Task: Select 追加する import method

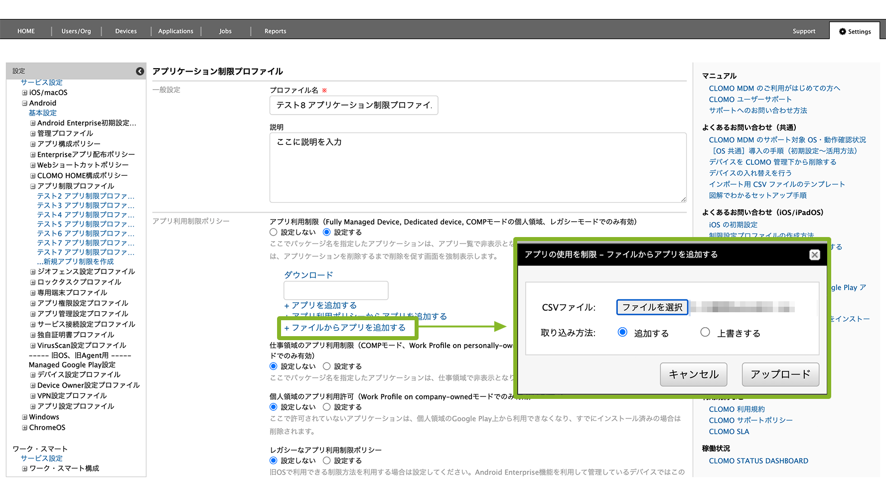Action: [622, 332]
